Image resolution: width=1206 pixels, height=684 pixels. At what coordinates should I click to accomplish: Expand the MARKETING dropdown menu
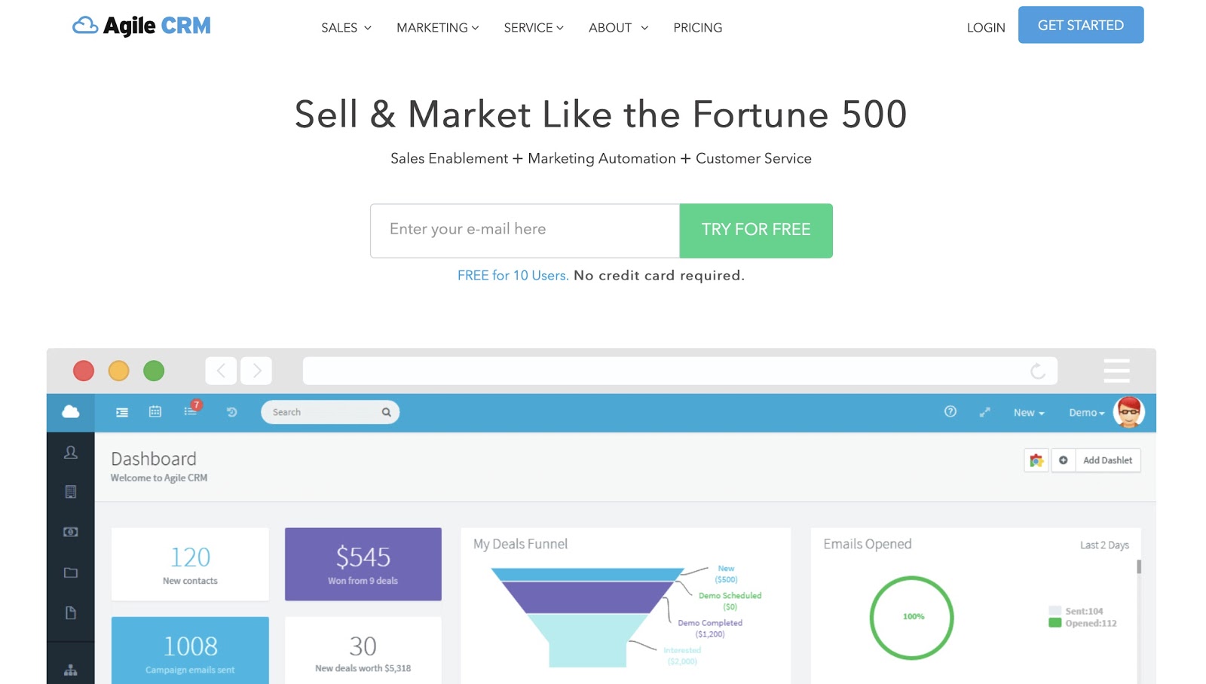437,28
